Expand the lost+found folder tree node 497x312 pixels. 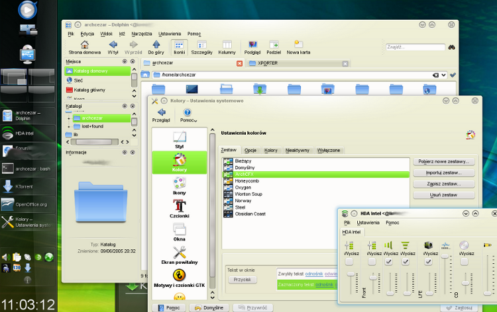click(x=69, y=127)
